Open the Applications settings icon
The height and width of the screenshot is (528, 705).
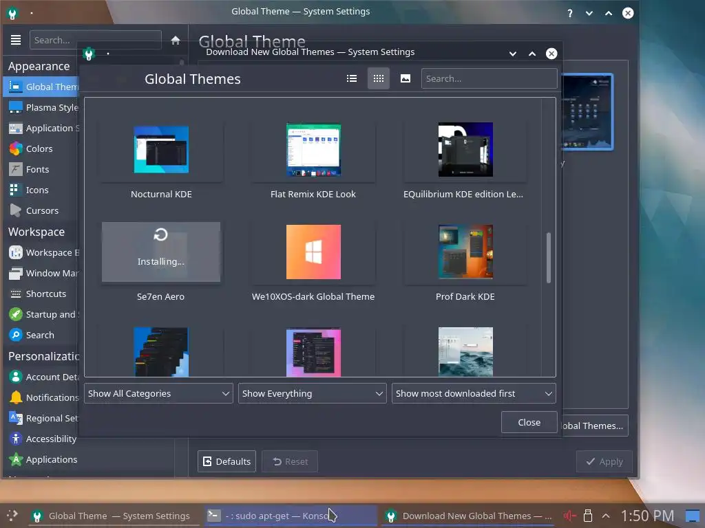click(x=16, y=459)
